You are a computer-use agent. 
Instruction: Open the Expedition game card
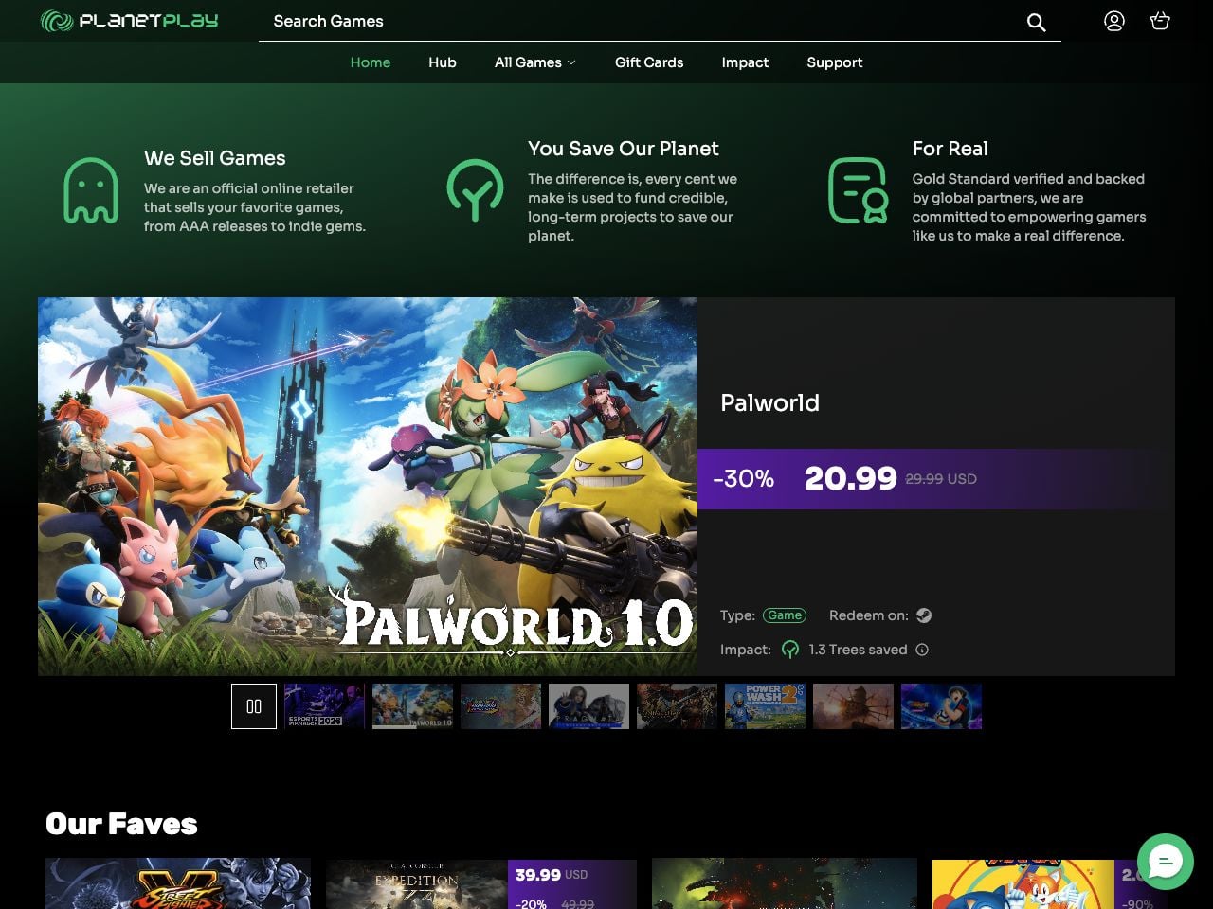(481, 883)
